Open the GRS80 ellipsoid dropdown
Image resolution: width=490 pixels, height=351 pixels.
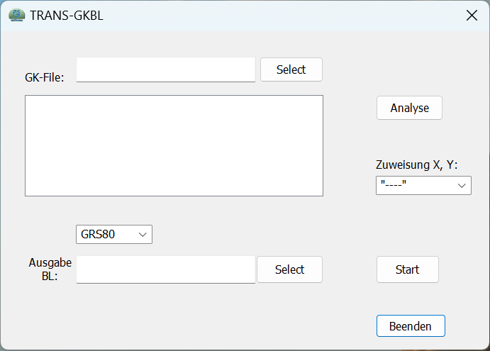pyautogui.click(x=114, y=234)
